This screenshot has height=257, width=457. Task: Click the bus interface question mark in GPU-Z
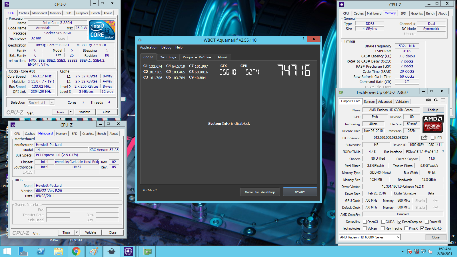pyautogui.click(x=443, y=152)
